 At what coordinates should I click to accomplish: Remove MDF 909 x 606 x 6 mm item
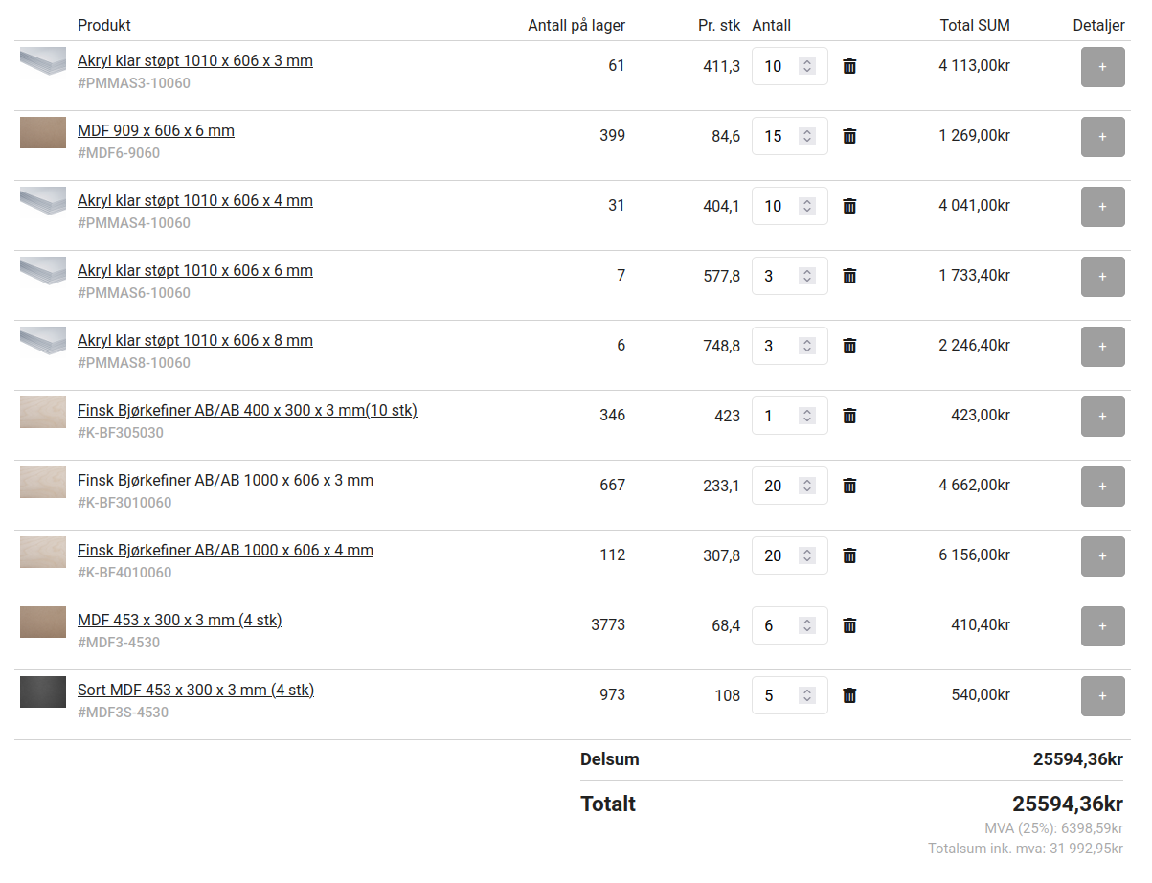(849, 136)
